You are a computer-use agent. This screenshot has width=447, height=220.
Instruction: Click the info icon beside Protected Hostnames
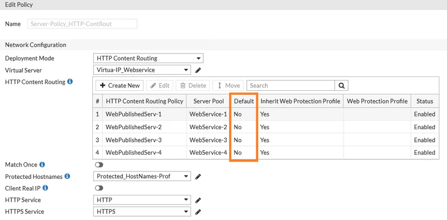pyautogui.click(x=67, y=177)
